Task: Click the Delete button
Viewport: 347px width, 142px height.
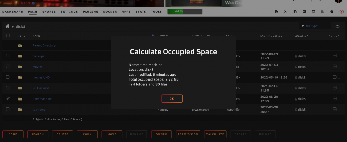Action: (62, 134)
